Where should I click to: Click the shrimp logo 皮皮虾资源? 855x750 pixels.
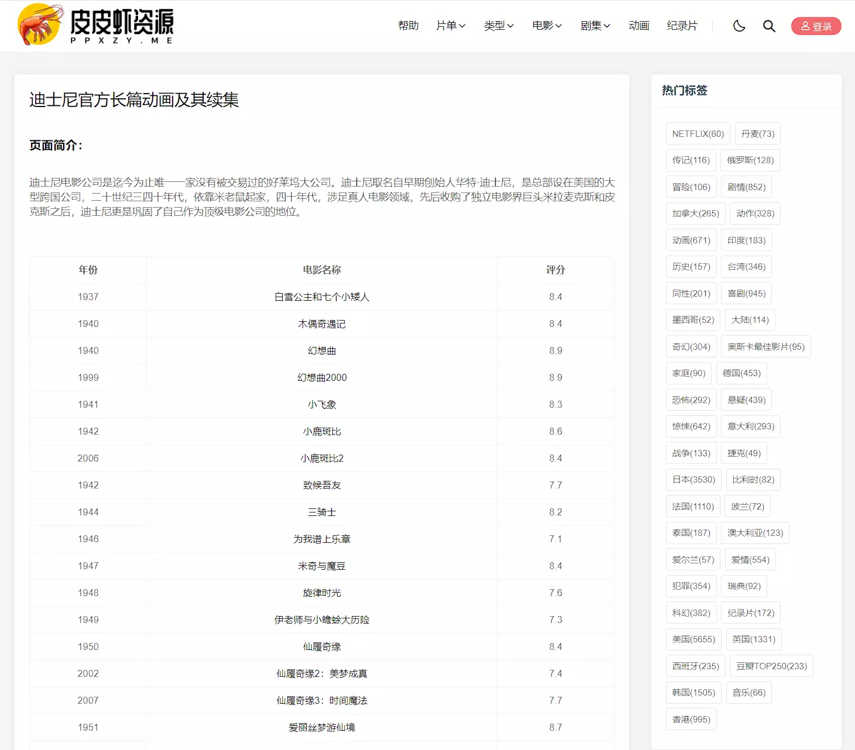pos(96,25)
